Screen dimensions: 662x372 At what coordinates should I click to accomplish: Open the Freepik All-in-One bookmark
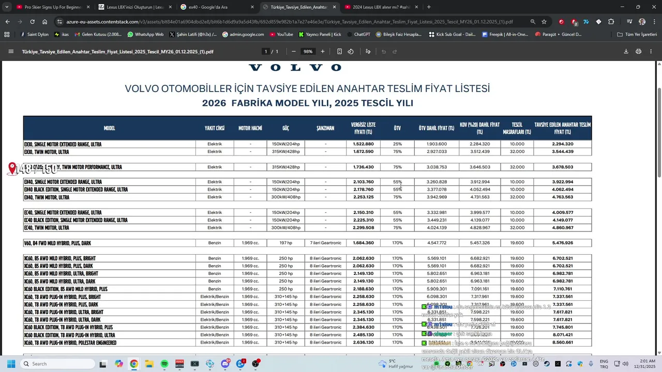coord(505,34)
